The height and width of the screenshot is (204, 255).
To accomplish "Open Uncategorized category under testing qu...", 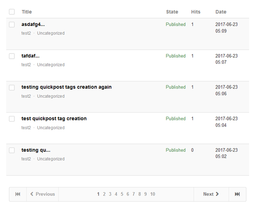I will tap(51, 159).
